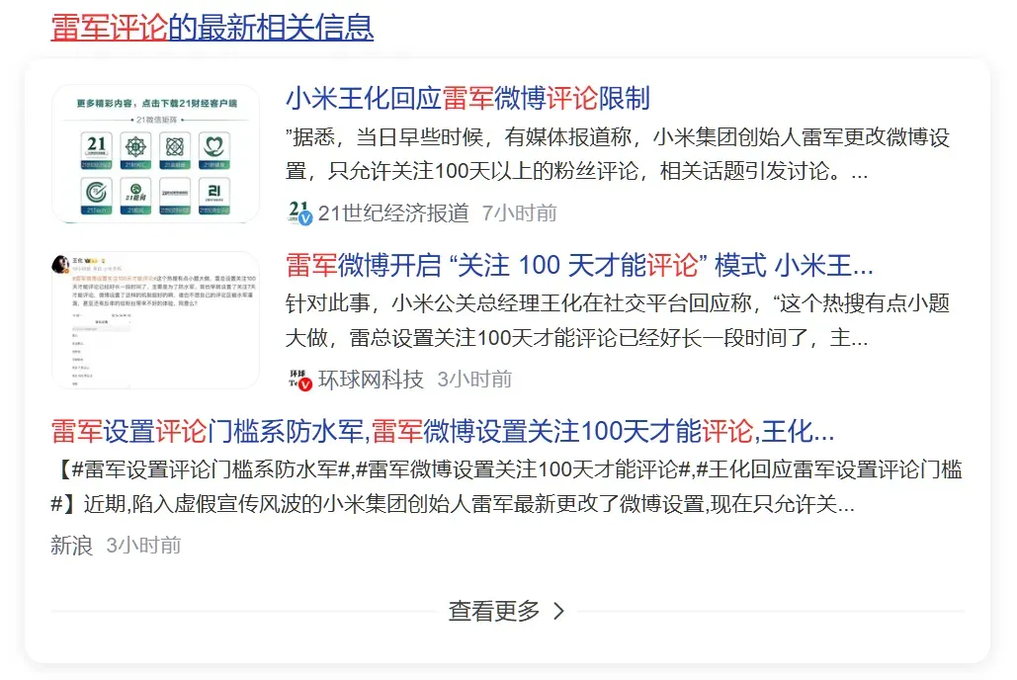Screen dimensions: 1017x680
Task: Click the 环球网科技 source logo icon
Action: 299,379
